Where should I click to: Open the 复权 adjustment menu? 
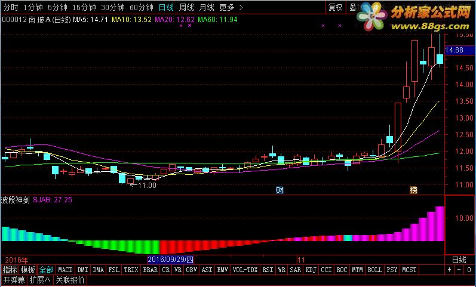[336, 7]
